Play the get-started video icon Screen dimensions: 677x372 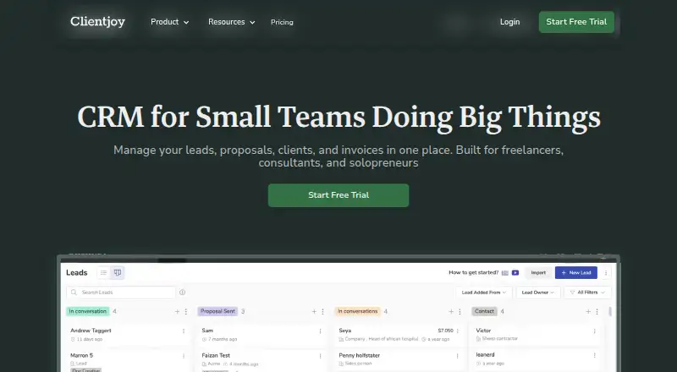point(515,273)
